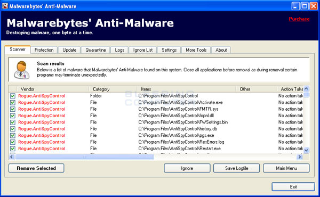The width and height of the screenshot is (320, 197).
Task: Click the Action Taken column header
Action: click(x=290, y=89)
